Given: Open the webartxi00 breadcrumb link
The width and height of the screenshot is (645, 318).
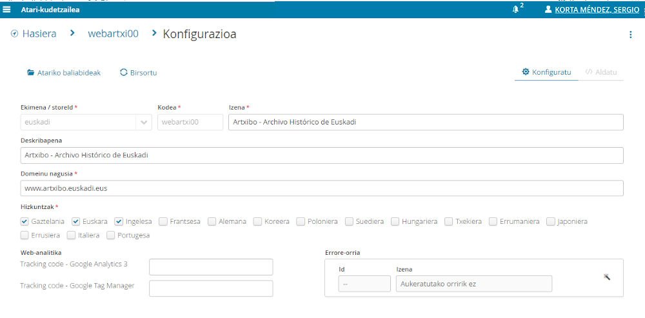Looking at the screenshot, I should (113, 34).
